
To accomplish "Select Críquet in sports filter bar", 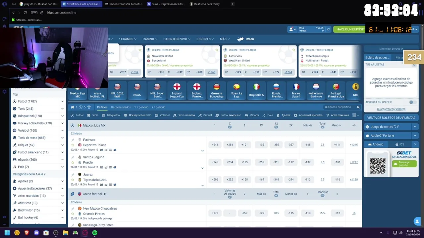I will point(205,115).
